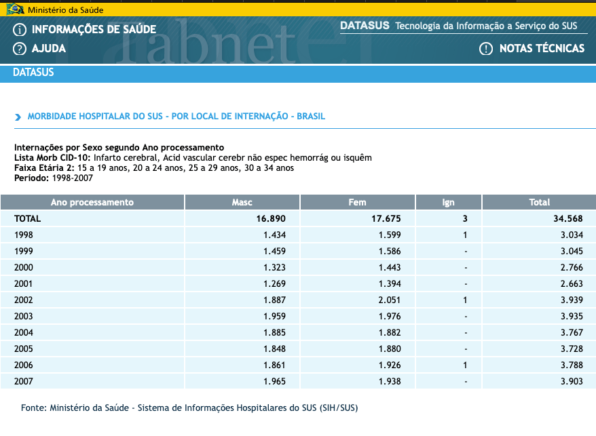Click Masc value 1.848 for 2005
Image resolution: width=596 pixels, height=436 pixels.
tap(275, 349)
